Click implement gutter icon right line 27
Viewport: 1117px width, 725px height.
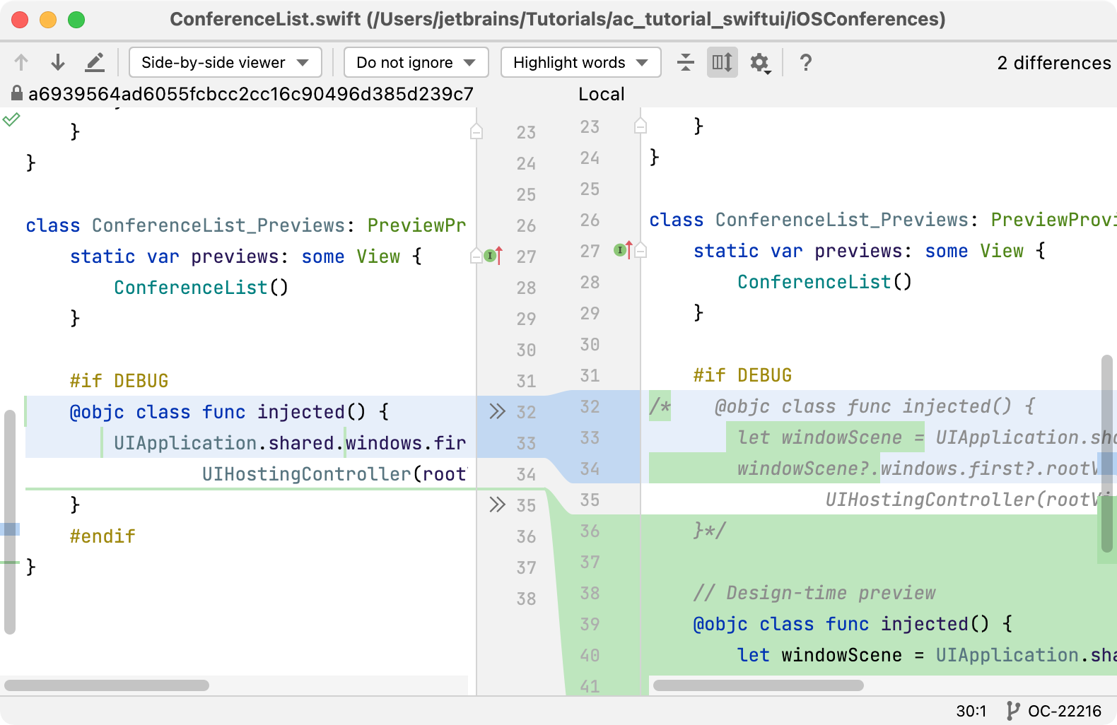coord(624,249)
